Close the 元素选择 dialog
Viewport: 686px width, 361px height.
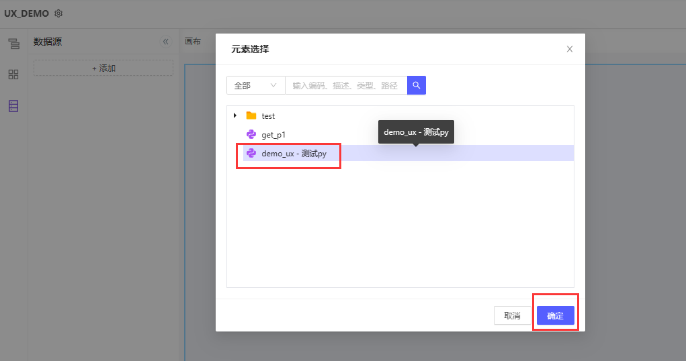coord(570,49)
